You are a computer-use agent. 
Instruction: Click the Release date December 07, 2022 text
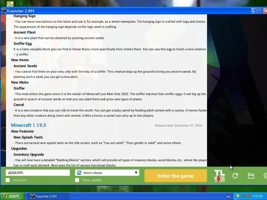pos(179,126)
